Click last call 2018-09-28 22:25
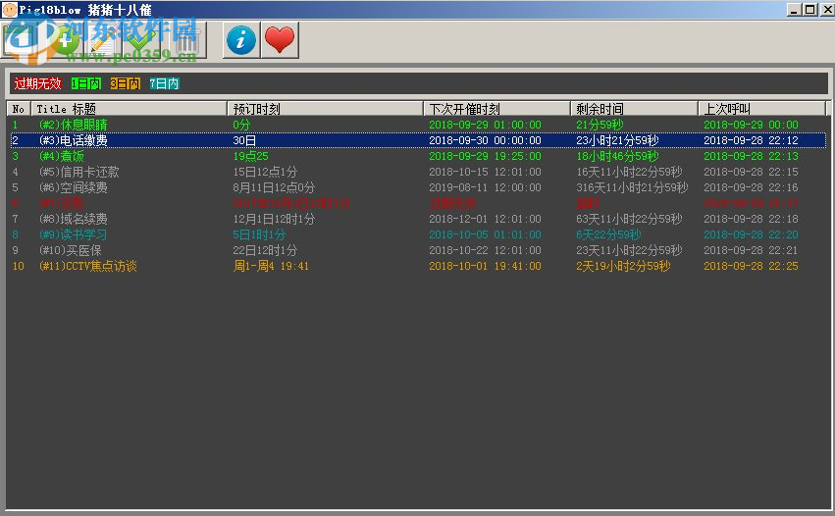Screen dimensions: 835x516 751,266
